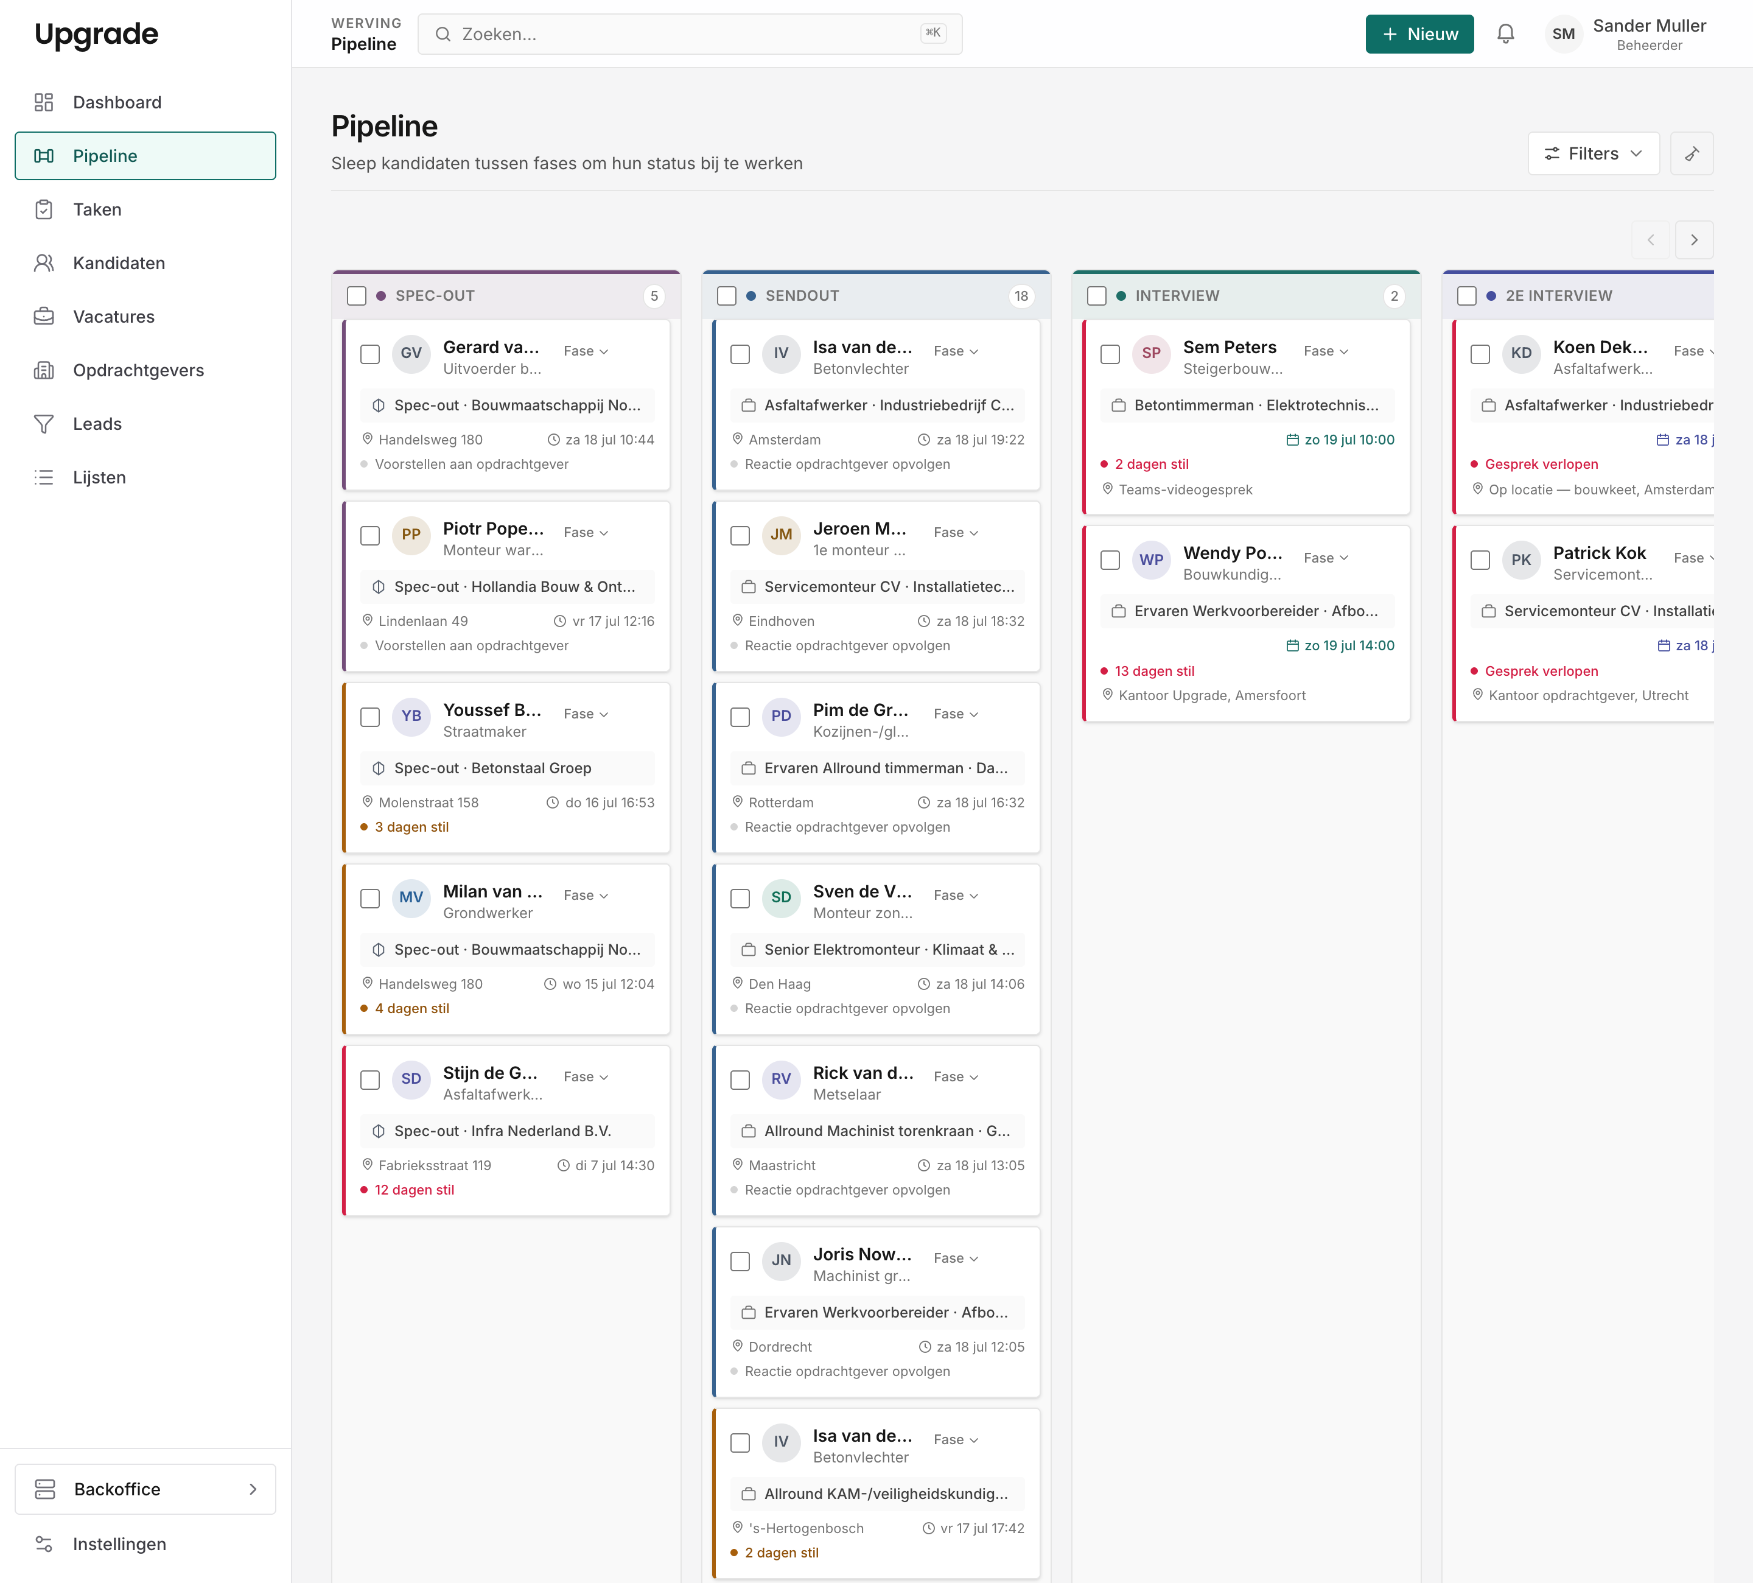Viewport: 1753px width, 1583px height.
Task: Click the Opdrachtgevers building icon
Action: pyautogui.click(x=43, y=371)
